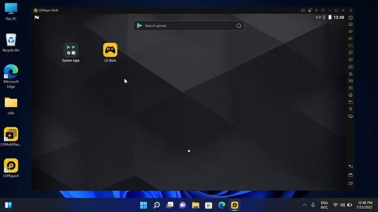Screen dimensions: 378x212
Task: Click the small gear icon above folder icon
Action: point(350,95)
